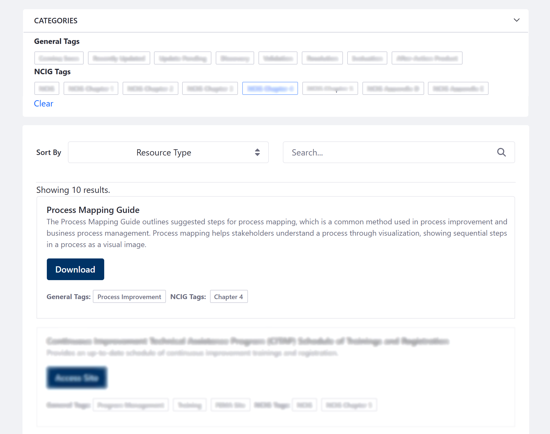The height and width of the screenshot is (434, 550).
Task: Enable the first NCIG tag filter
Action: click(x=47, y=88)
